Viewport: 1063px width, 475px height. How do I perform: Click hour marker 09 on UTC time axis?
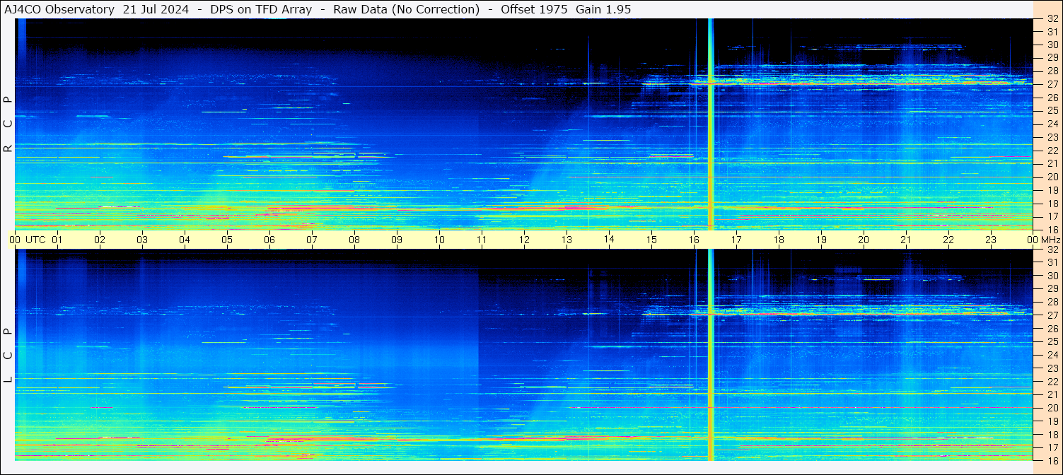coord(397,240)
